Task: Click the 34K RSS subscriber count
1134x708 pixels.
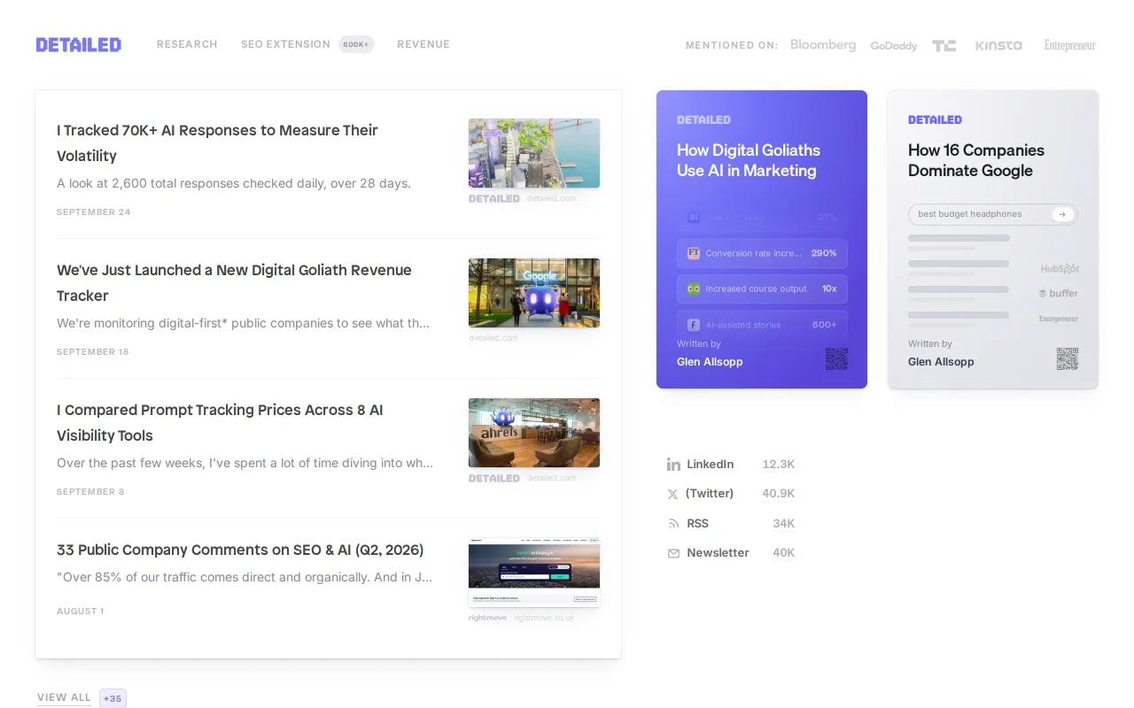Action: click(784, 524)
